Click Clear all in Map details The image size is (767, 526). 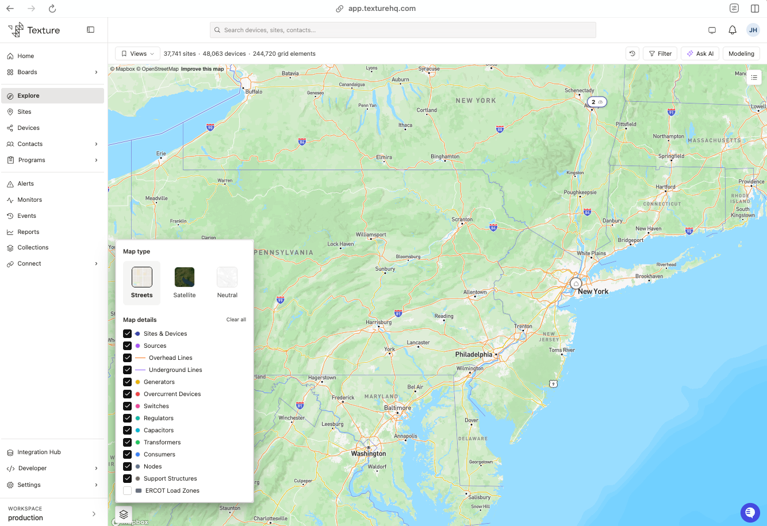[236, 320]
